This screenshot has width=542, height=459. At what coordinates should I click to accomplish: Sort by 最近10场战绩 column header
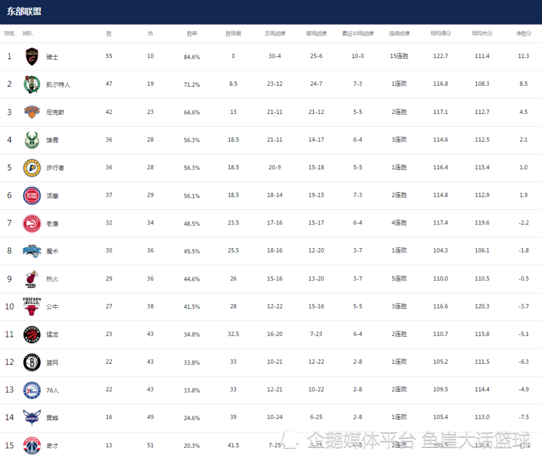tap(358, 33)
